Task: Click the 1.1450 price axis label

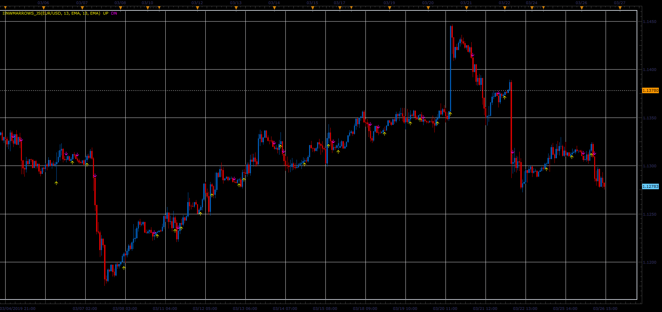Action: [649, 22]
